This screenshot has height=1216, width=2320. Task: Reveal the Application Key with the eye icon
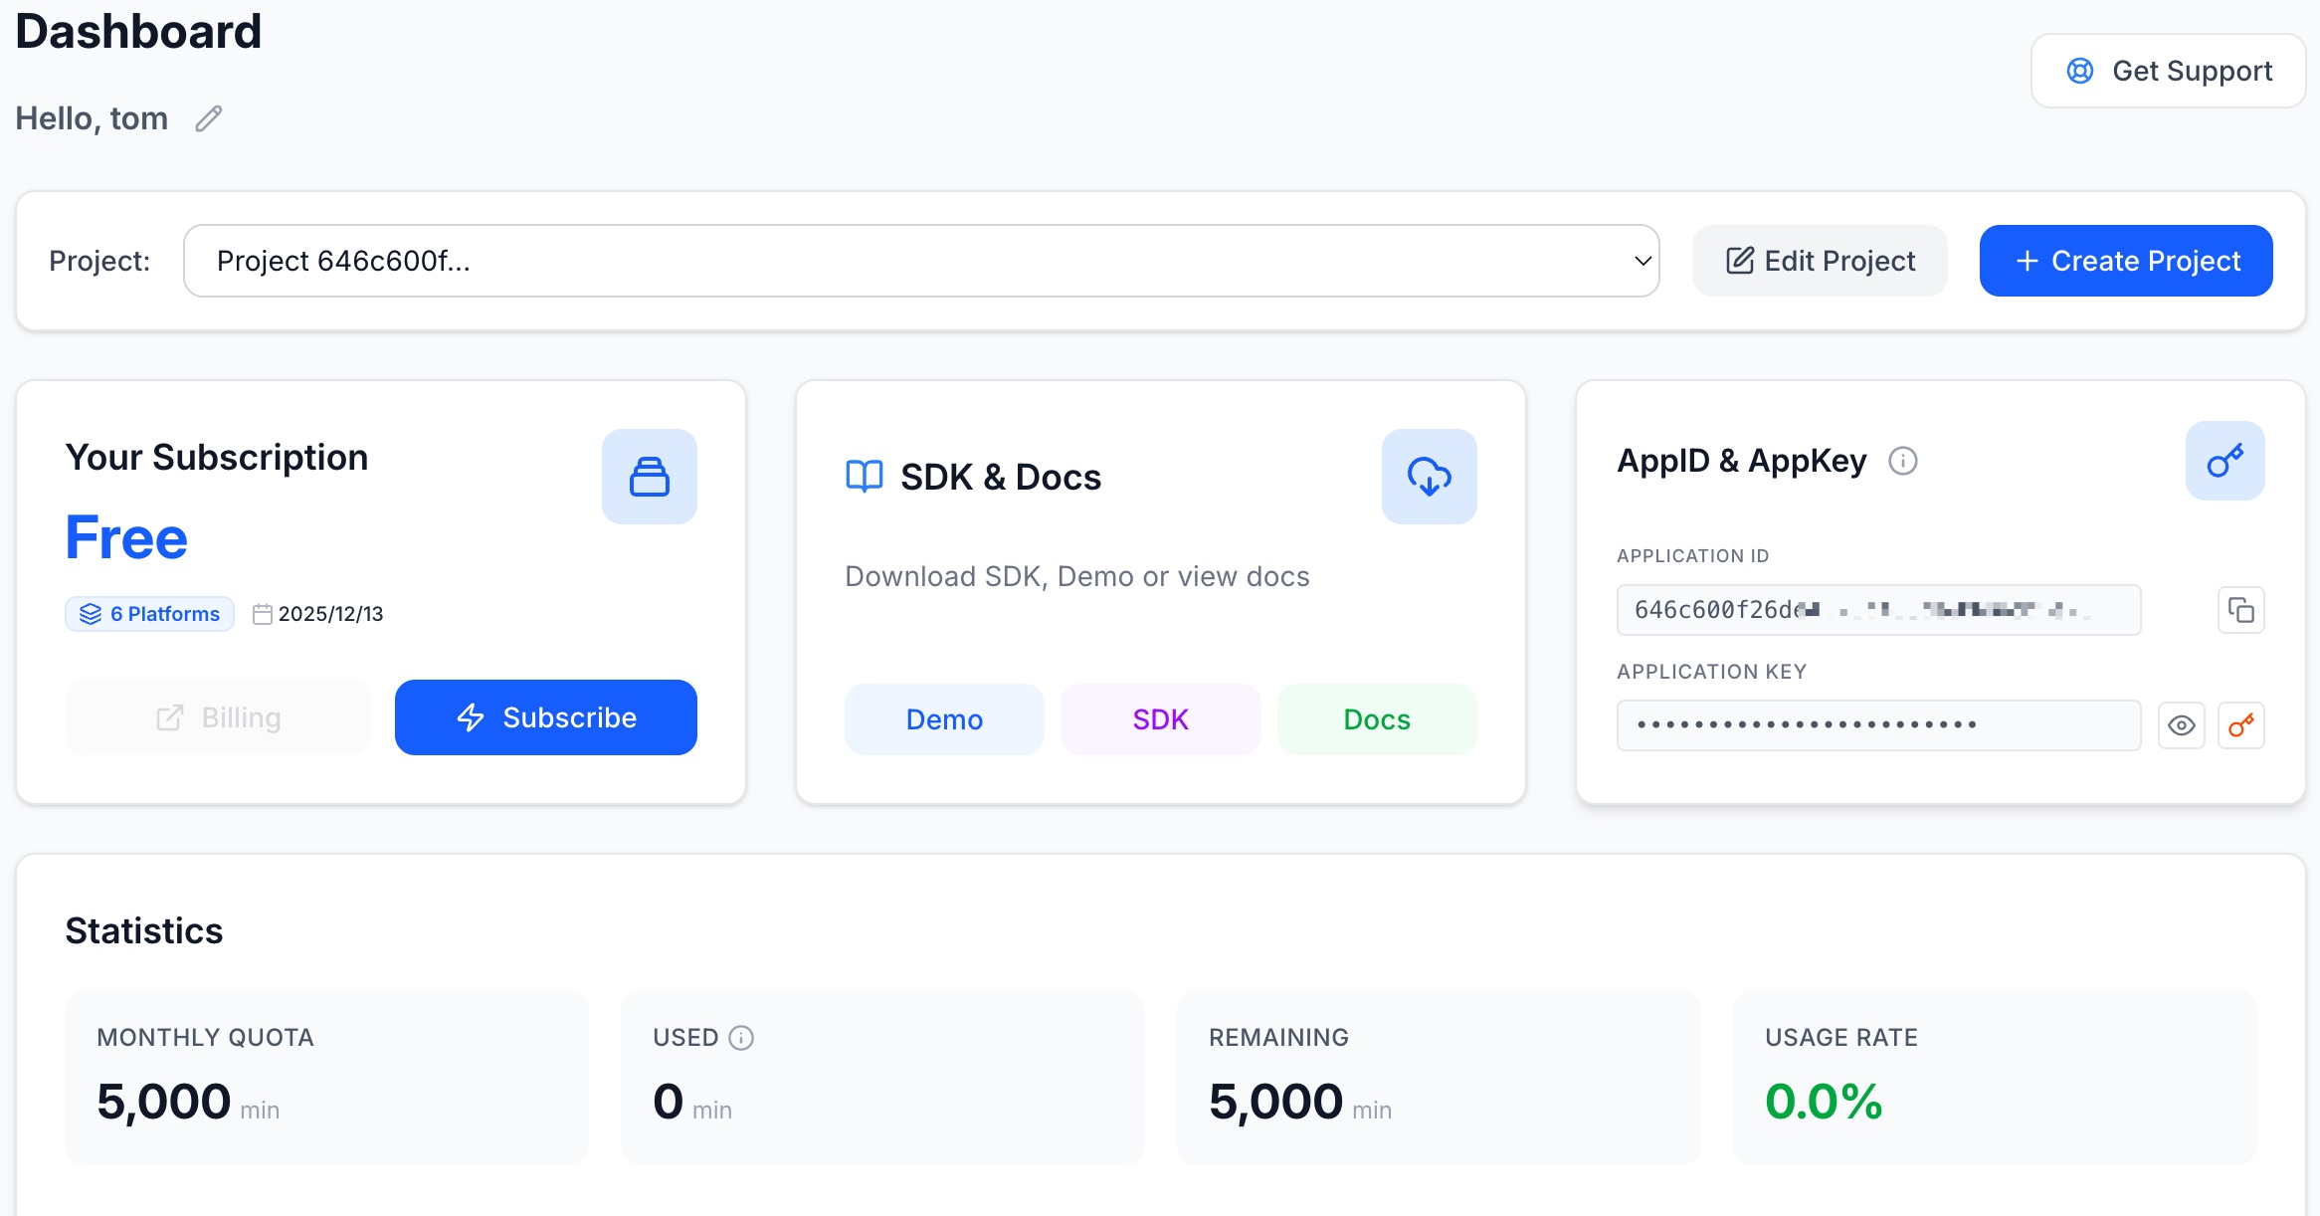2182,724
